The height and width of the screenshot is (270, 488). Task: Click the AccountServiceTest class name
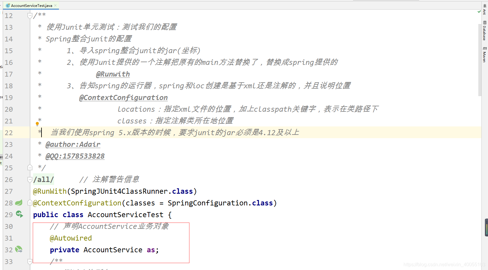[x=126, y=215]
